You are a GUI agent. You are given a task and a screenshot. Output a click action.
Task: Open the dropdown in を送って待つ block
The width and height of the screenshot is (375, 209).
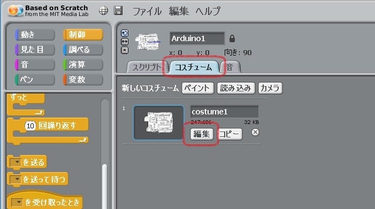pos(16,179)
